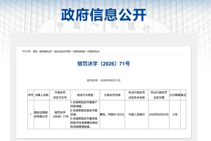Go to 政府信息公开 breadcrumb link

coord(46,51)
